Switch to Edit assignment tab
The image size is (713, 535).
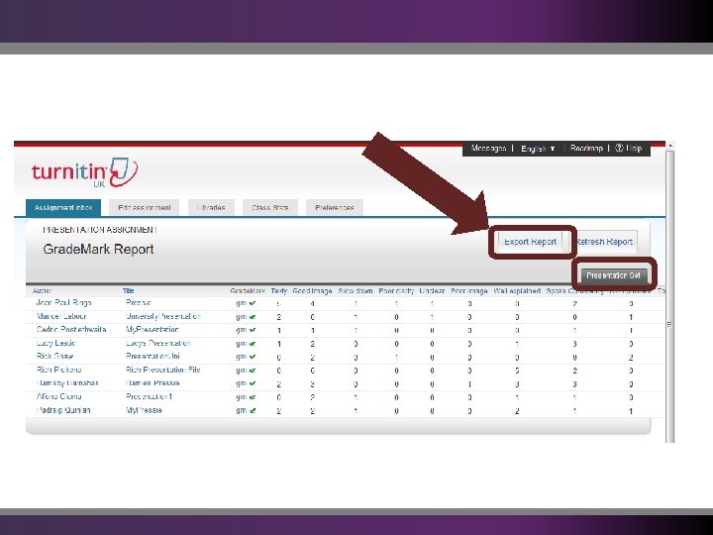pyautogui.click(x=145, y=207)
